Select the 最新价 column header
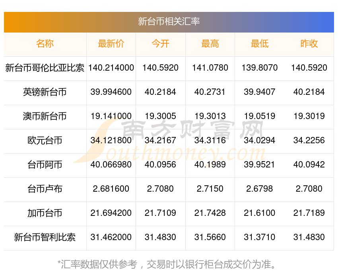 [x=111, y=44]
